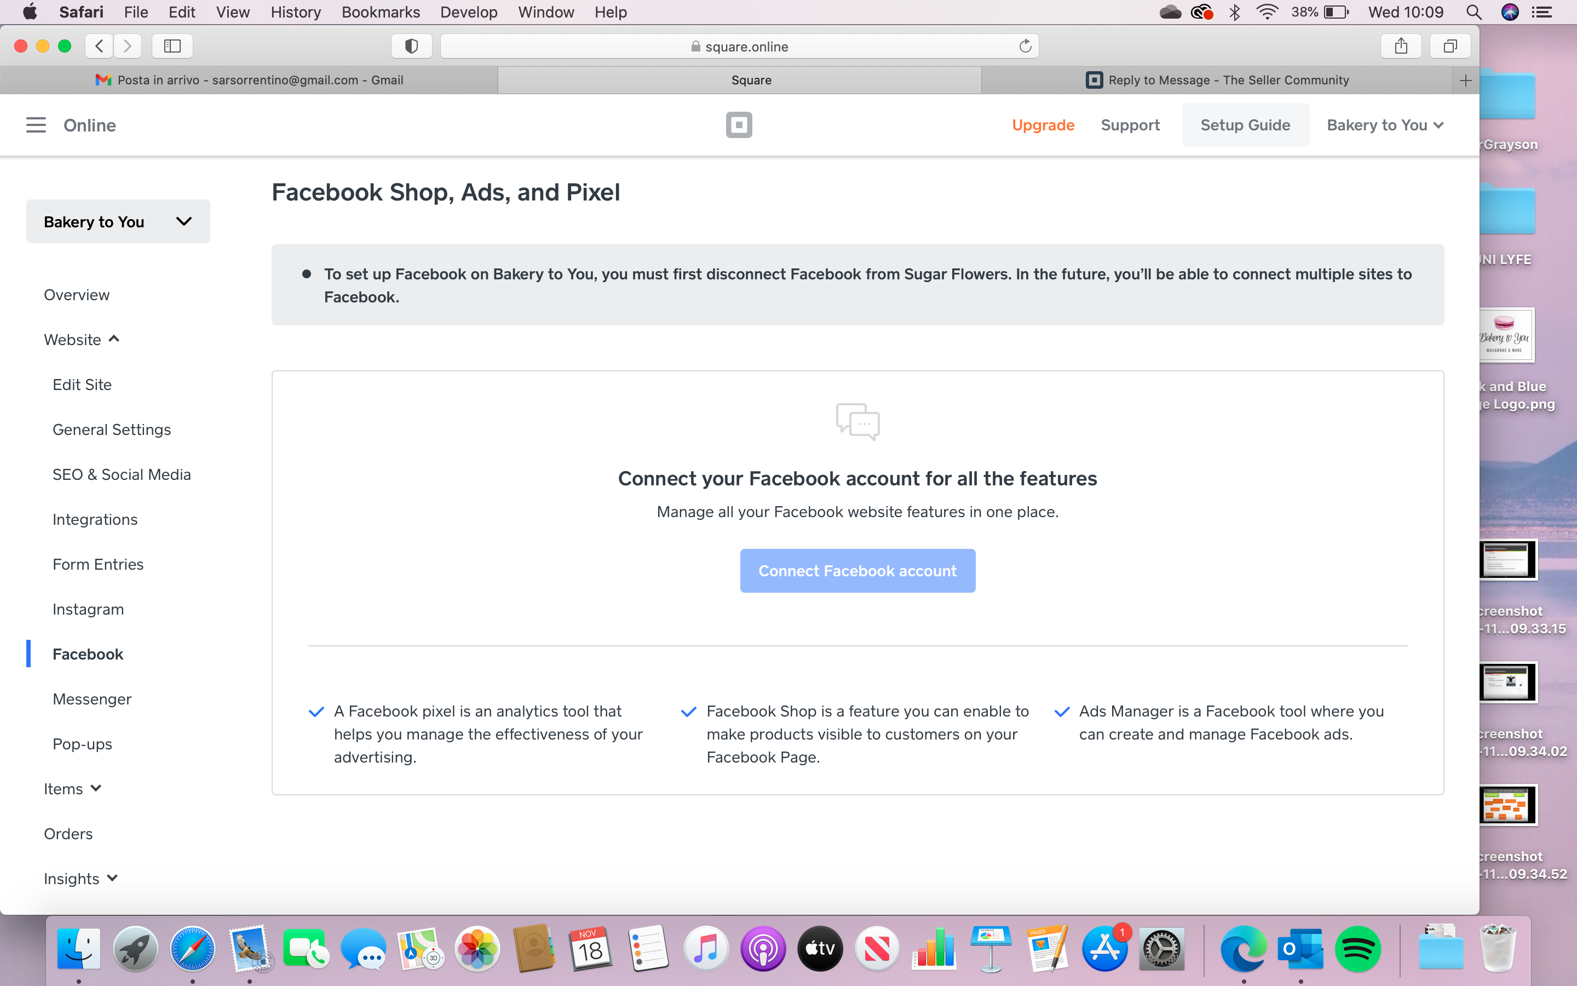1577x986 pixels.
Task: Open Keynote from the Dock
Action: [991, 949]
